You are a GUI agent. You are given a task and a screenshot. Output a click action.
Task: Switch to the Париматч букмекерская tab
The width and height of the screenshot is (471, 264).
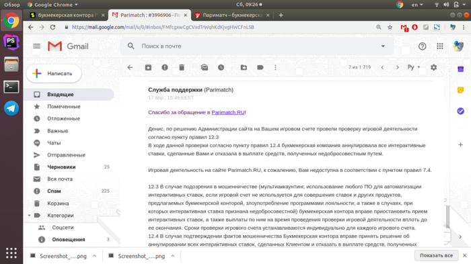[232, 15]
